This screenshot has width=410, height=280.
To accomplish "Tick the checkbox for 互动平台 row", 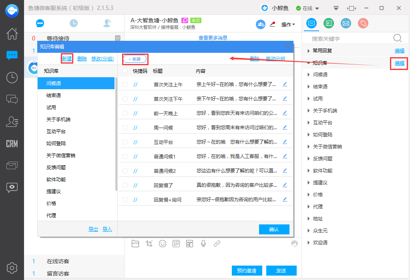I will [125, 142].
